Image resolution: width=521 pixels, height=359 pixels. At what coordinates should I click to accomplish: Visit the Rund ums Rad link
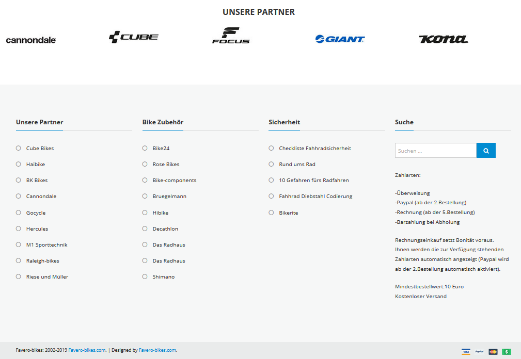point(297,164)
